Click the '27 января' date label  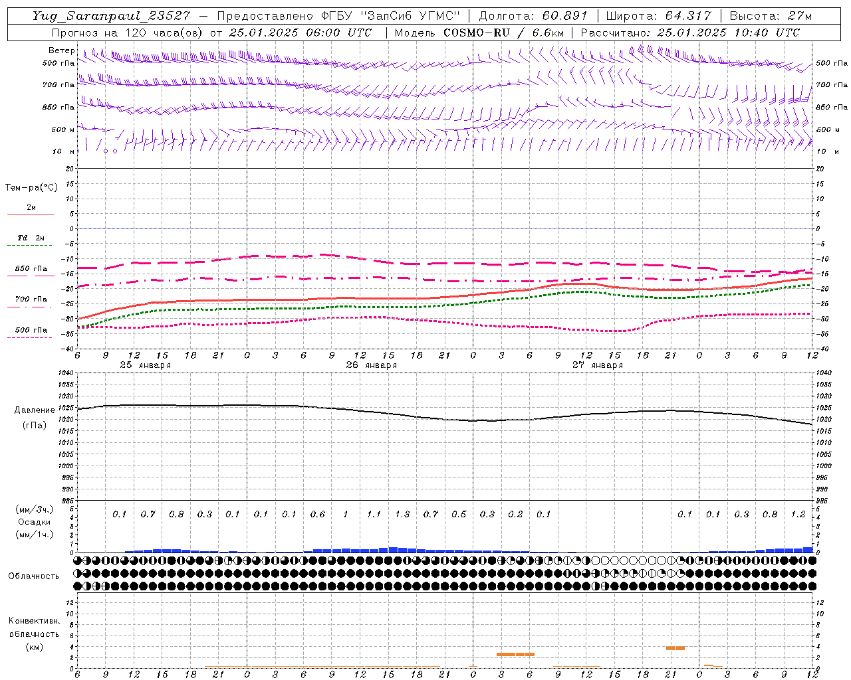tap(598, 365)
